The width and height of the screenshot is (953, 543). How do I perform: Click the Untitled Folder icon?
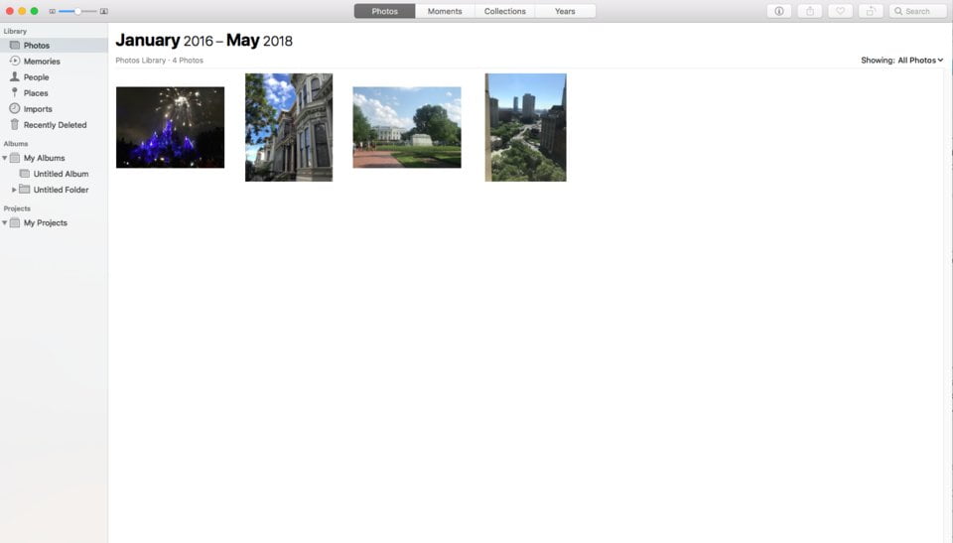pos(24,190)
